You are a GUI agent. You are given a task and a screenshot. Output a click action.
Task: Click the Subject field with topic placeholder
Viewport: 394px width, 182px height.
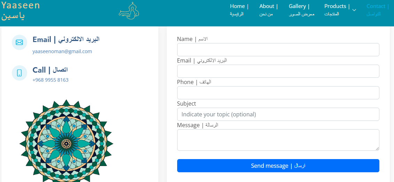[278, 114]
